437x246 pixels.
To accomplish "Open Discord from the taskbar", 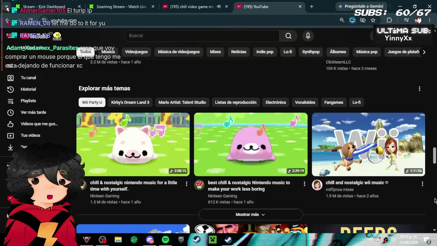I will pyautogui.click(x=150, y=240).
